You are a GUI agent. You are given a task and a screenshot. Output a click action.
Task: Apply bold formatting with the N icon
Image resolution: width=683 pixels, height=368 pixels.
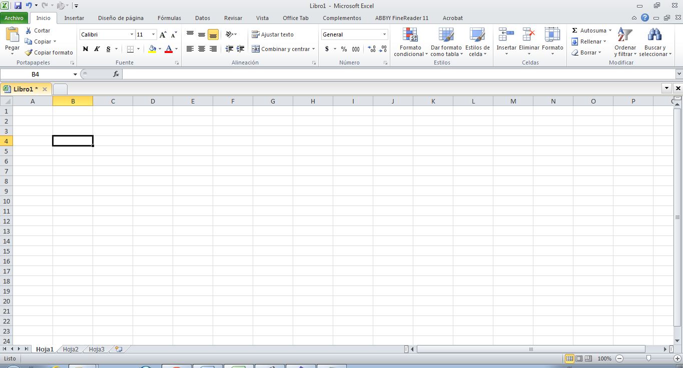[85, 49]
